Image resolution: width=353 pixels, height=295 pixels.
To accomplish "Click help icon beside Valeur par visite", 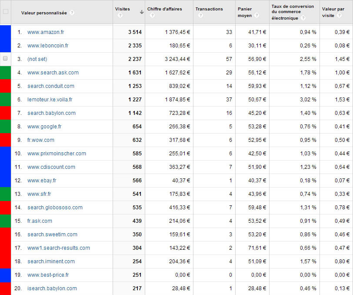I will point(339,15).
